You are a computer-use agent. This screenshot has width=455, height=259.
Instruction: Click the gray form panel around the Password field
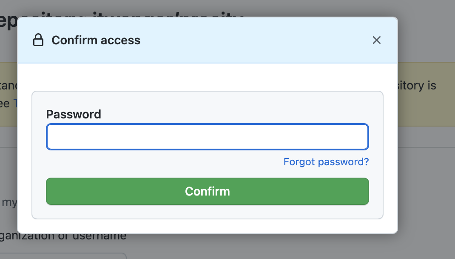[208, 155]
